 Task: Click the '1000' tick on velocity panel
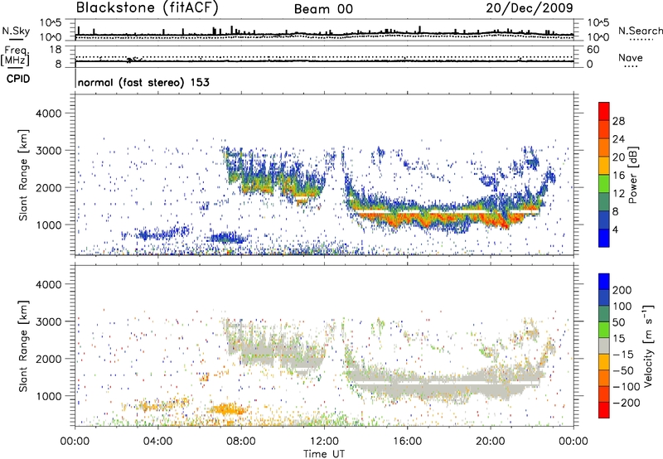click(48, 396)
